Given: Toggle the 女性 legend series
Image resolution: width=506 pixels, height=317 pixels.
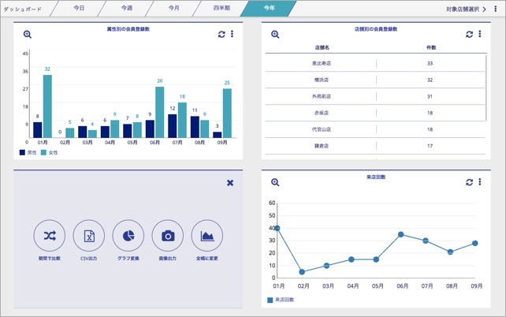Looking at the screenshot, I should 50,153.
